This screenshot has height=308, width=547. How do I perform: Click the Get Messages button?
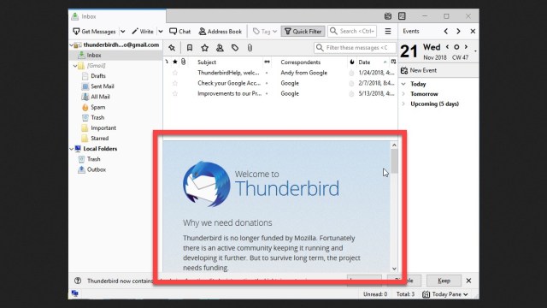(94, 32)
